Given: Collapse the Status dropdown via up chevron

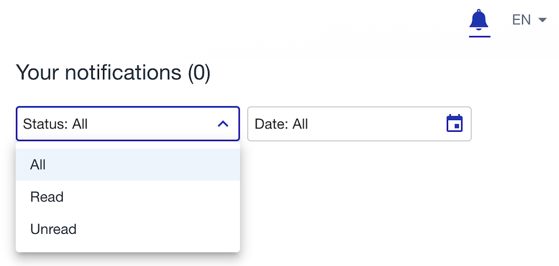Looking at the screenshot, I should (x=223, y=124).
